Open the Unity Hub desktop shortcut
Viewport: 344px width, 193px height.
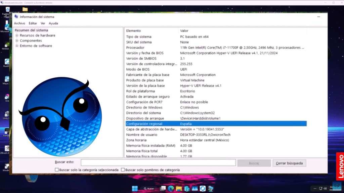pyautogui.click(x=6, y=114)
